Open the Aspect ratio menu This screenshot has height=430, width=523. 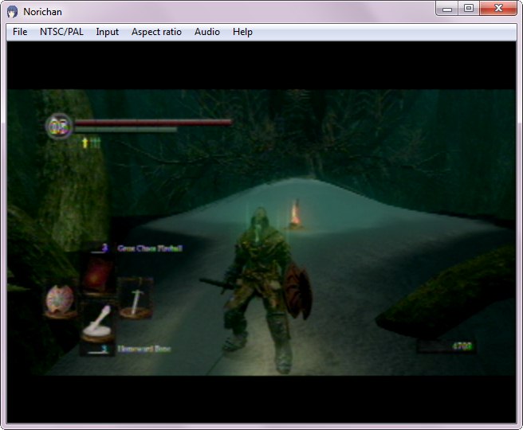156,32
